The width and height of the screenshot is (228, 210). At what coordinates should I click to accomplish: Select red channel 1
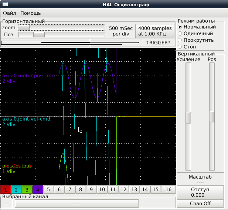coord(6,189)
